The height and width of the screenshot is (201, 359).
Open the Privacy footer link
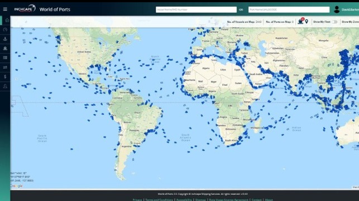pos(137,200)
